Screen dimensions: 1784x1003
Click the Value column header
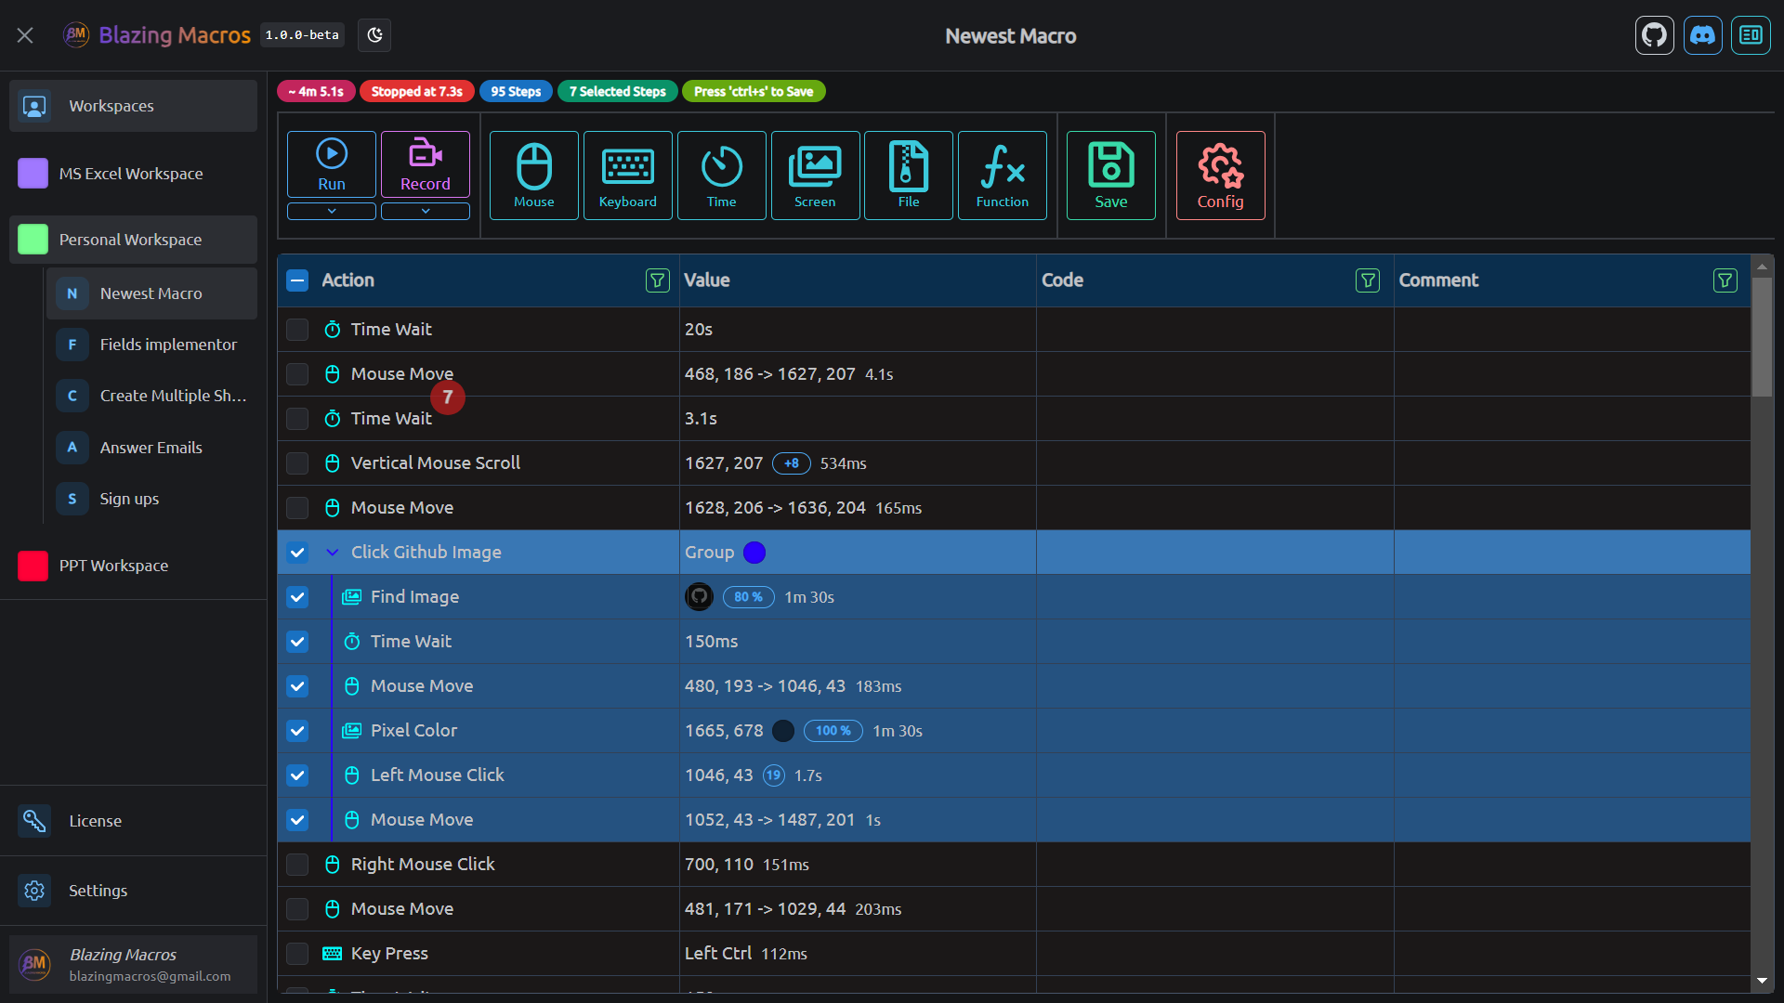858,280
